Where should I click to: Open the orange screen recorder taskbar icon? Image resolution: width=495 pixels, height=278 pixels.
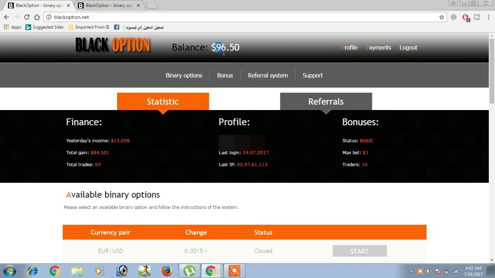coord(234,271)
